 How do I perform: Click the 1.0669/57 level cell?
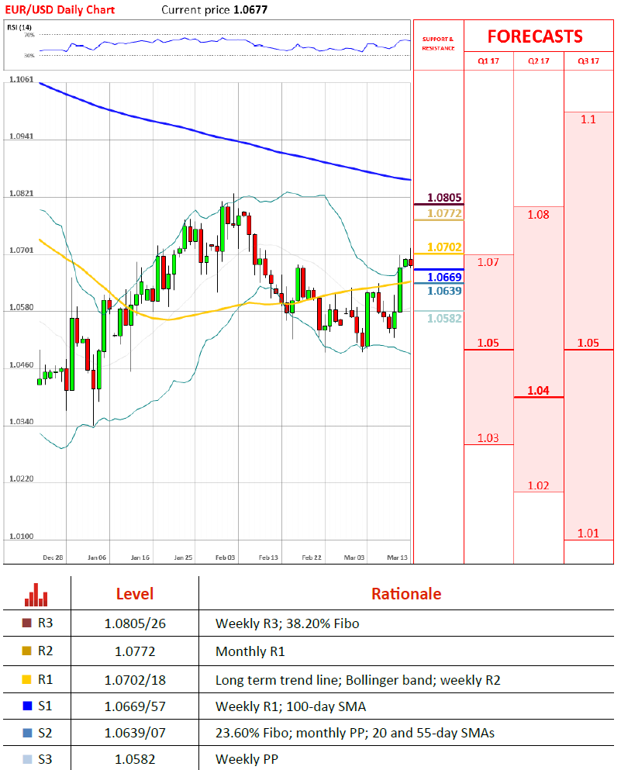click(x=135, y=706)
